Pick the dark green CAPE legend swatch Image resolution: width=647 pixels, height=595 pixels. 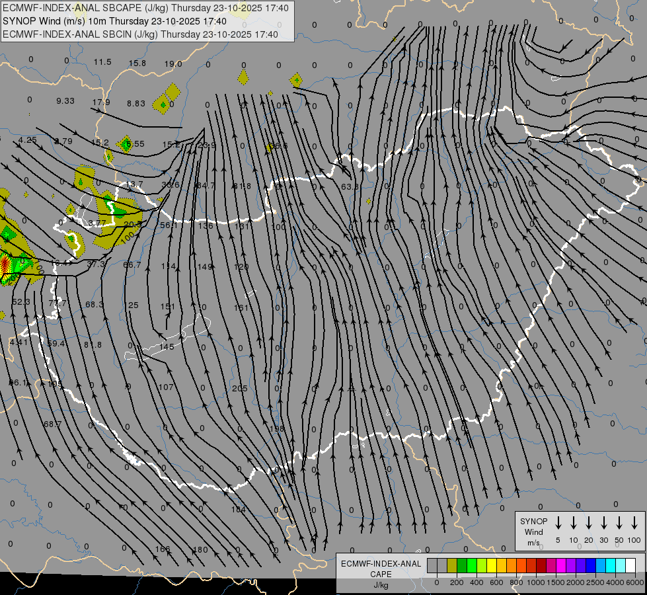point(462,566)
